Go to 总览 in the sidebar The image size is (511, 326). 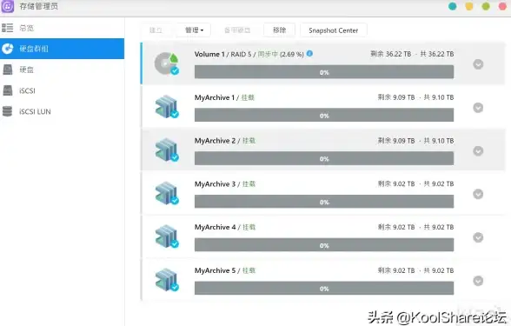click(x=62, y=28)
